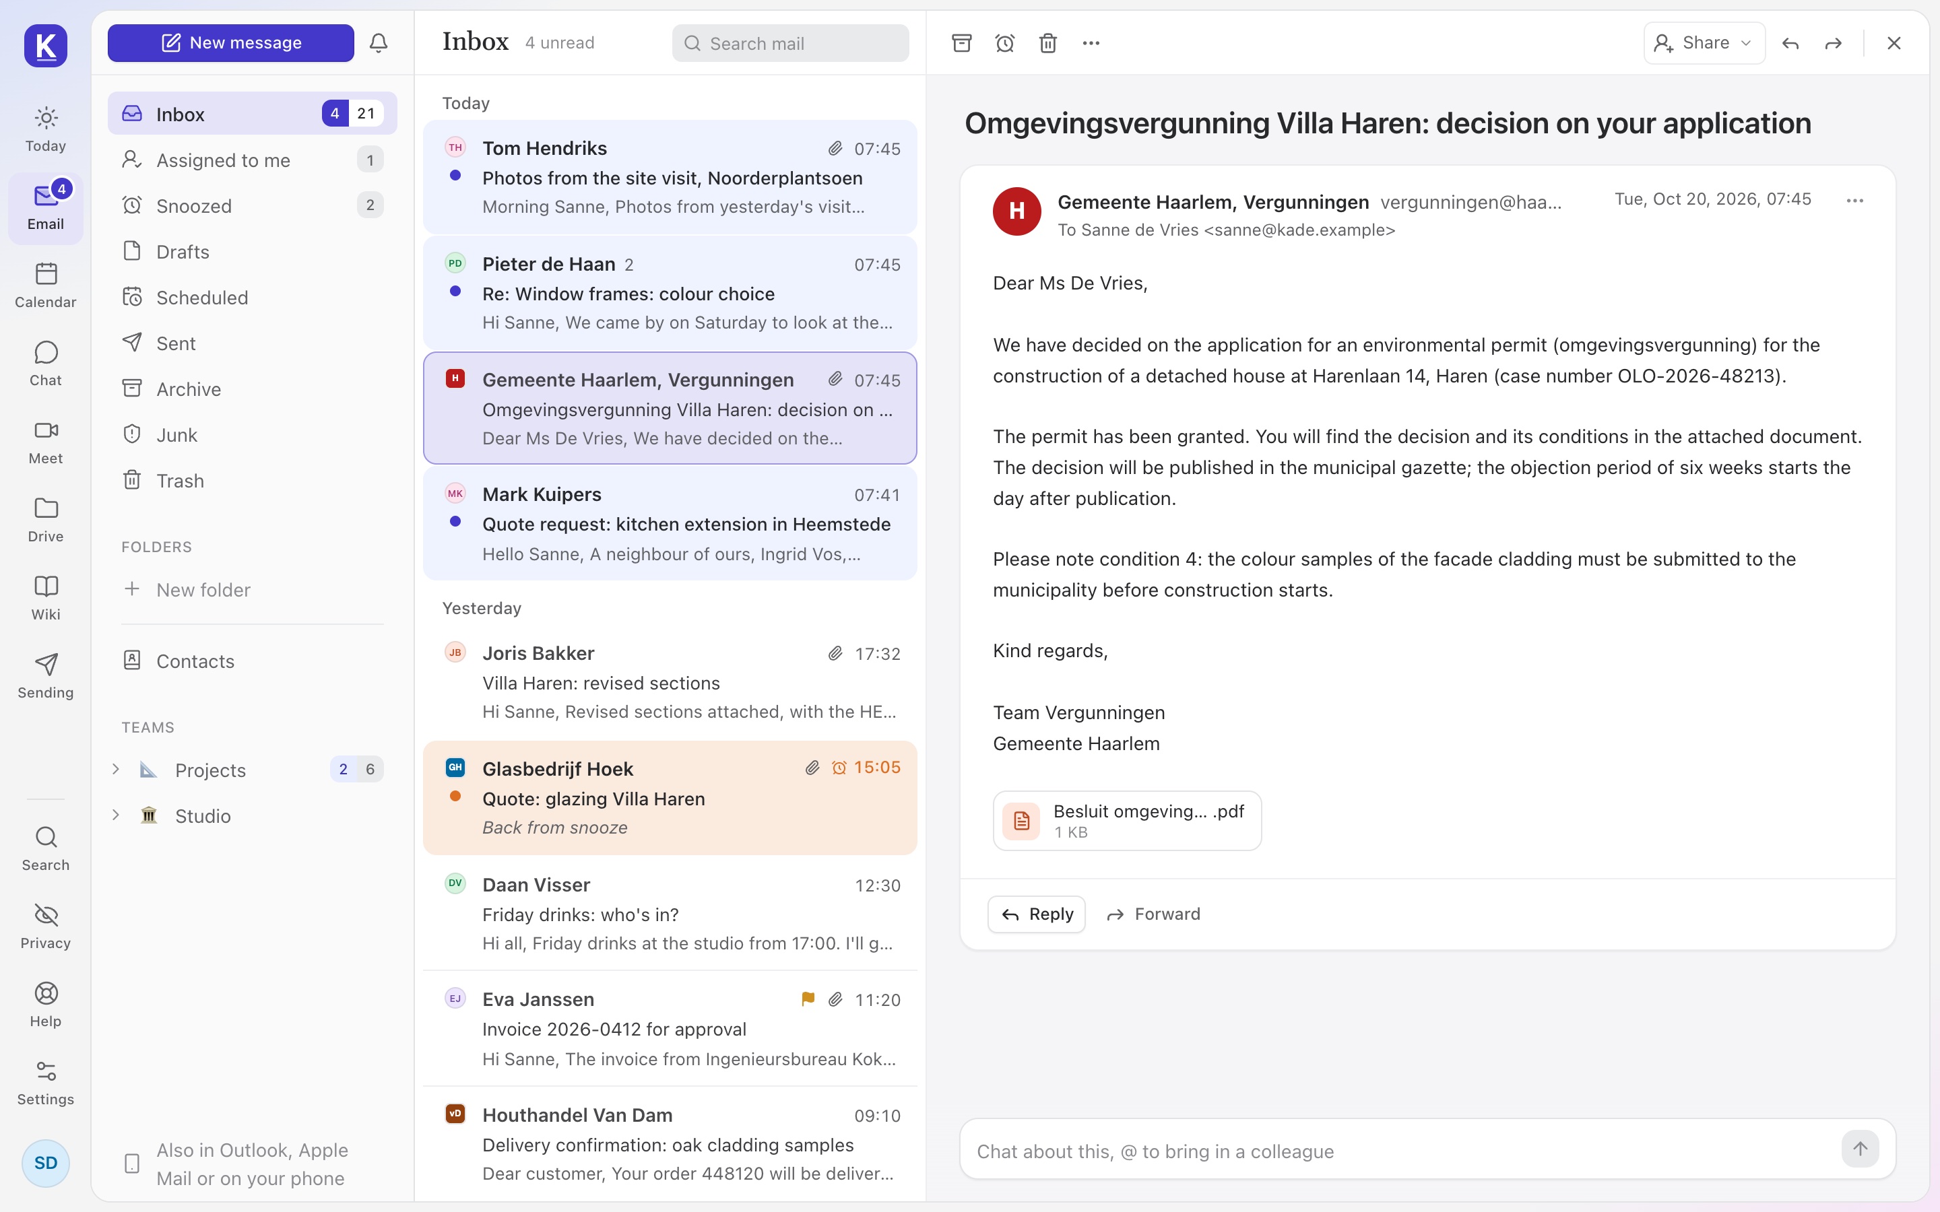Open the Drive app
Viewport: 1940px width, 1212px height.
pos(46,519)
